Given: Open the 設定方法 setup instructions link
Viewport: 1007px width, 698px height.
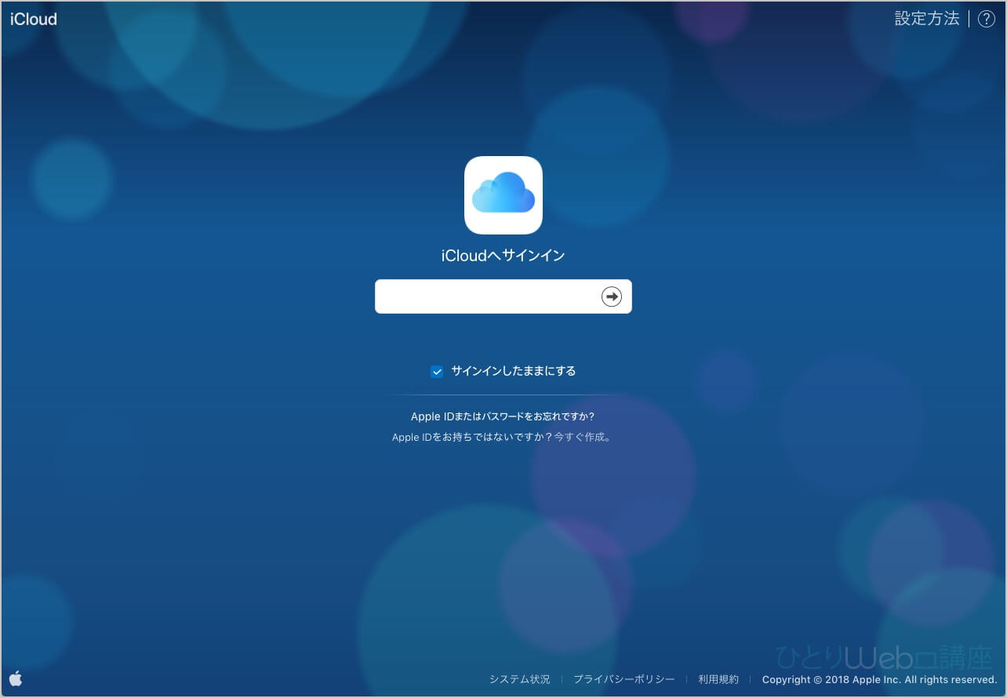Looking at the screenshot, I should (x=927, y=19).
